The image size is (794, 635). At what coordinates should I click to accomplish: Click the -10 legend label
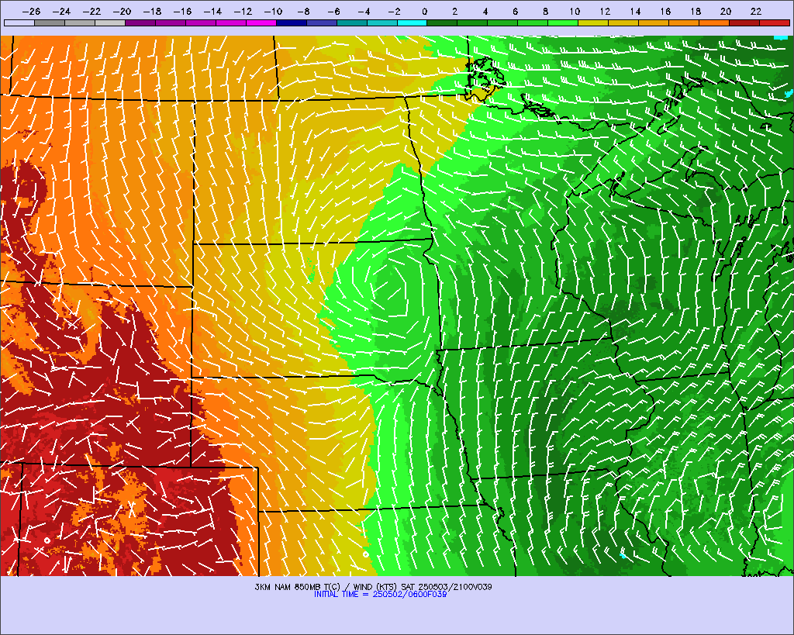pyautogui.click(x=273, y=11)
